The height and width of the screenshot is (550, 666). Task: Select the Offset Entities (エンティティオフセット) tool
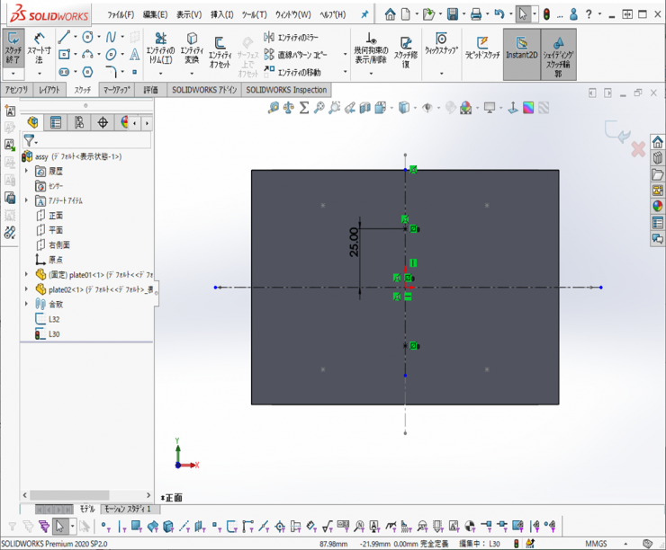tap(220, 51)
